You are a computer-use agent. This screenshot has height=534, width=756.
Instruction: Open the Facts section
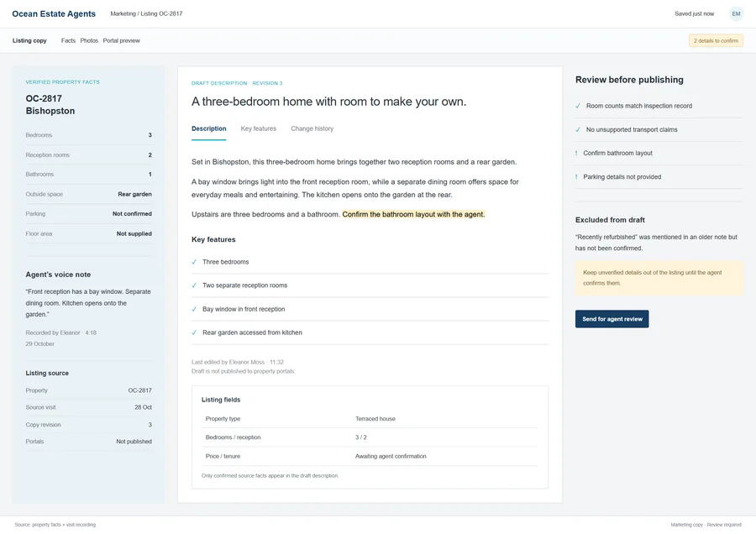tap(68, 40)
